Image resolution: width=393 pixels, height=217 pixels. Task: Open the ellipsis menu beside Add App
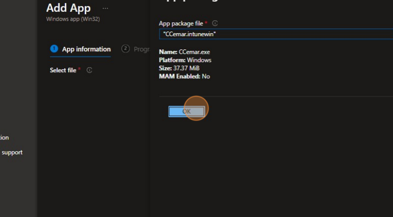pyautogui.click(x=105, y=8)
